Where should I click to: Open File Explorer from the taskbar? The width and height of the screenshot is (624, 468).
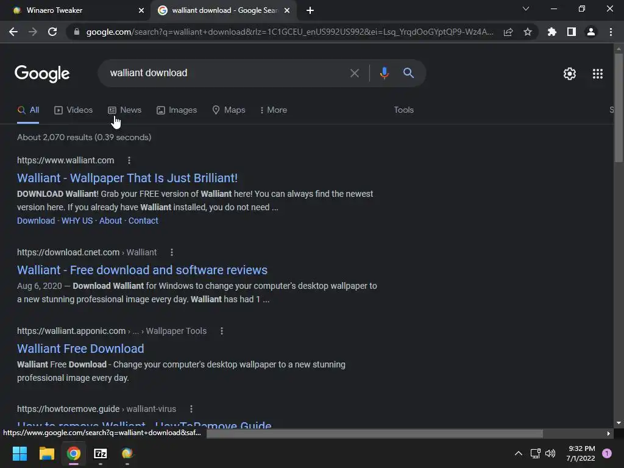tap(46, 453)
